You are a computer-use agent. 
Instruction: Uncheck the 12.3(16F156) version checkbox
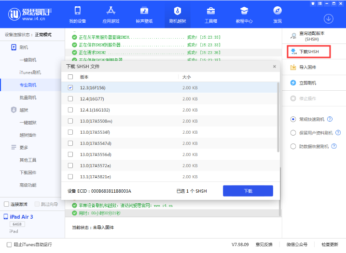(x=70, y=87)
